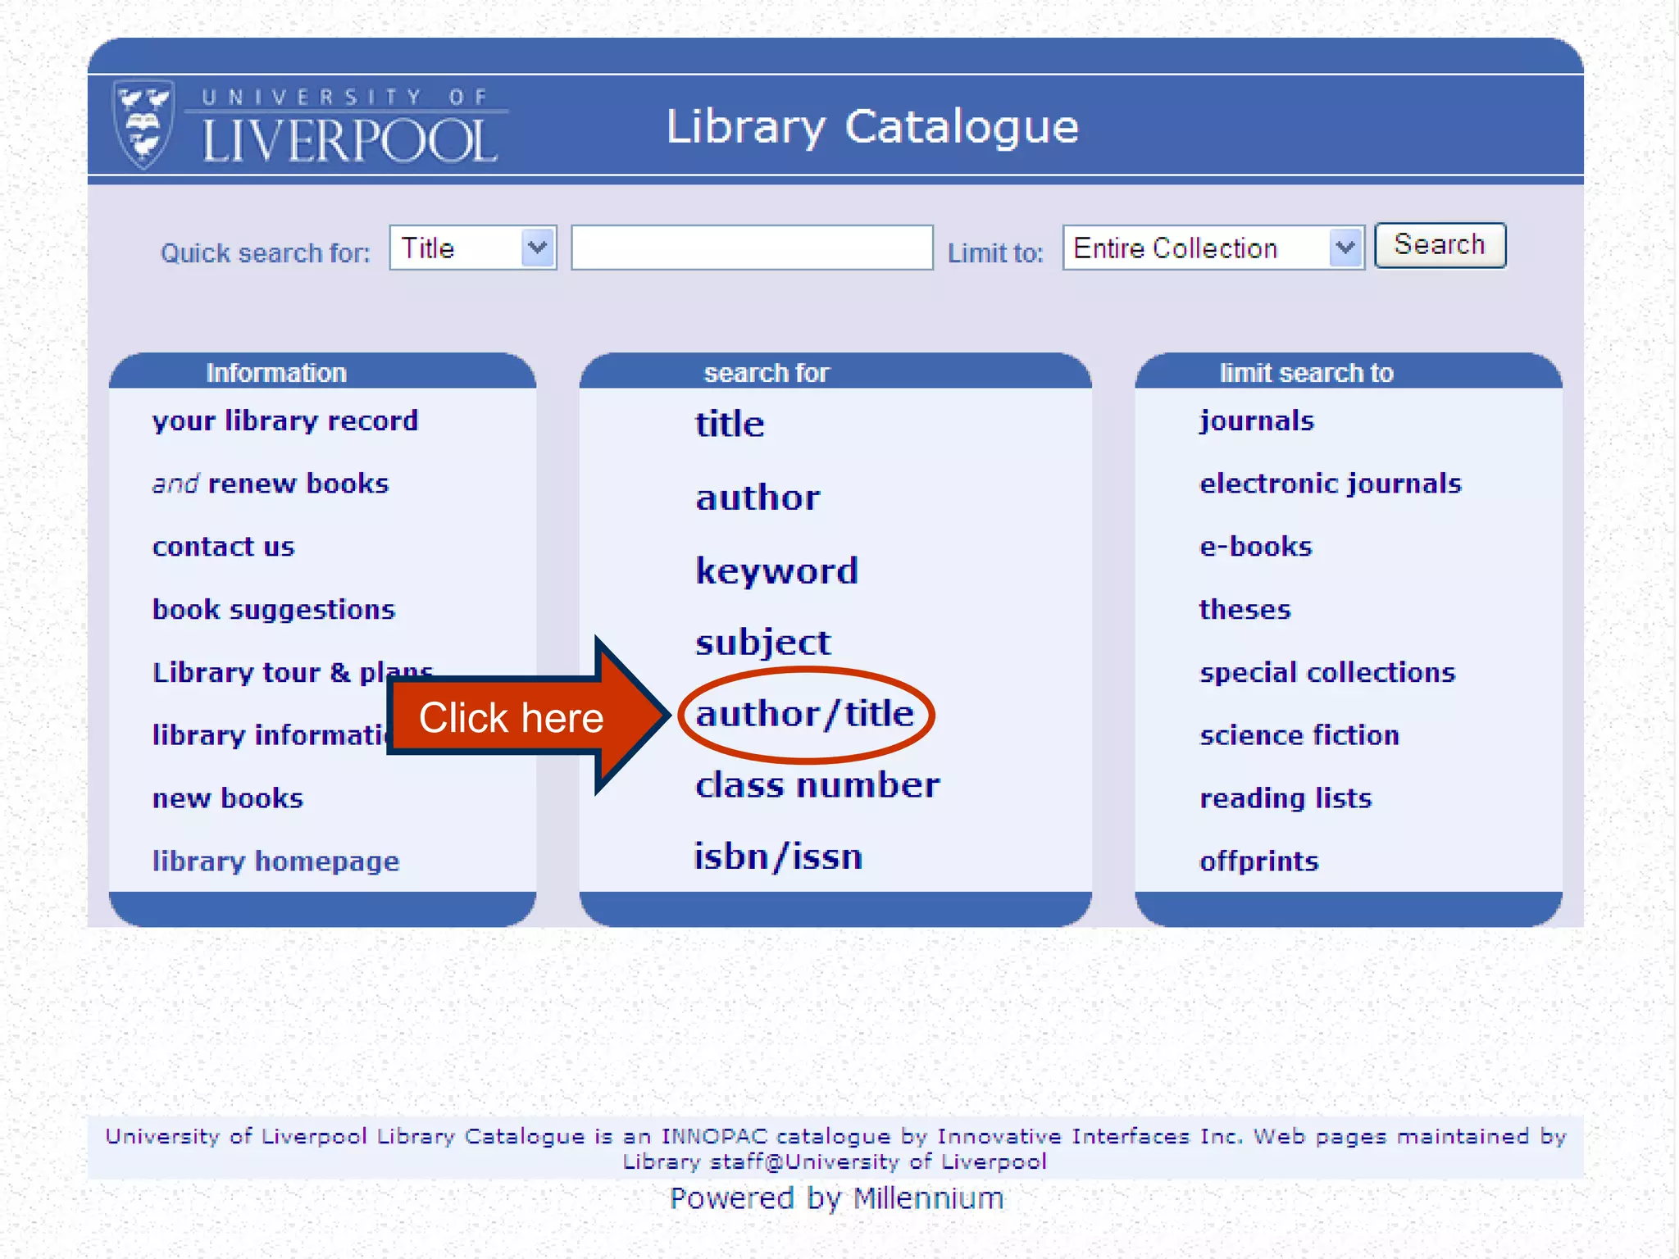Search by class number link
Image resolution: width=1679 pixels, height=1259 pixels.
[817, 785]
